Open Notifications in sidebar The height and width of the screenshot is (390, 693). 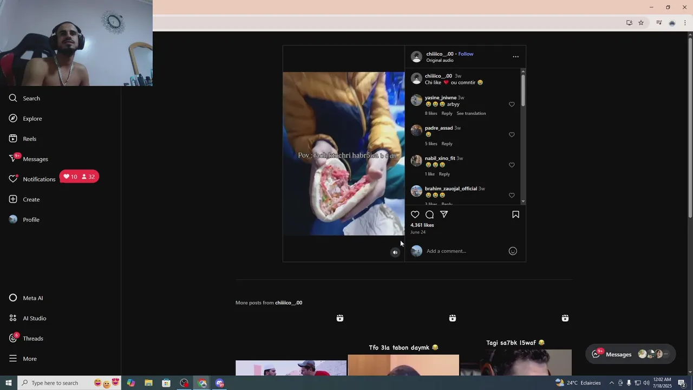(x=32, y=179)
